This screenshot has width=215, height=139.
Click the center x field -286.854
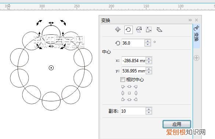134,61
